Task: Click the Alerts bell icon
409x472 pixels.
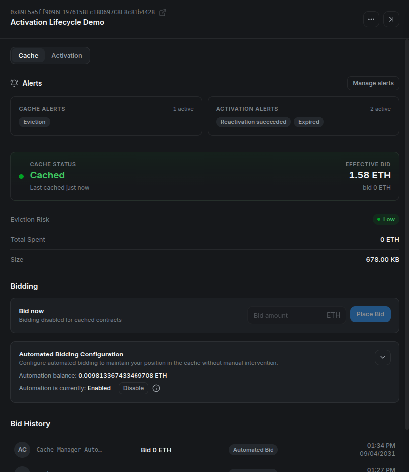Action: point(14,83)
